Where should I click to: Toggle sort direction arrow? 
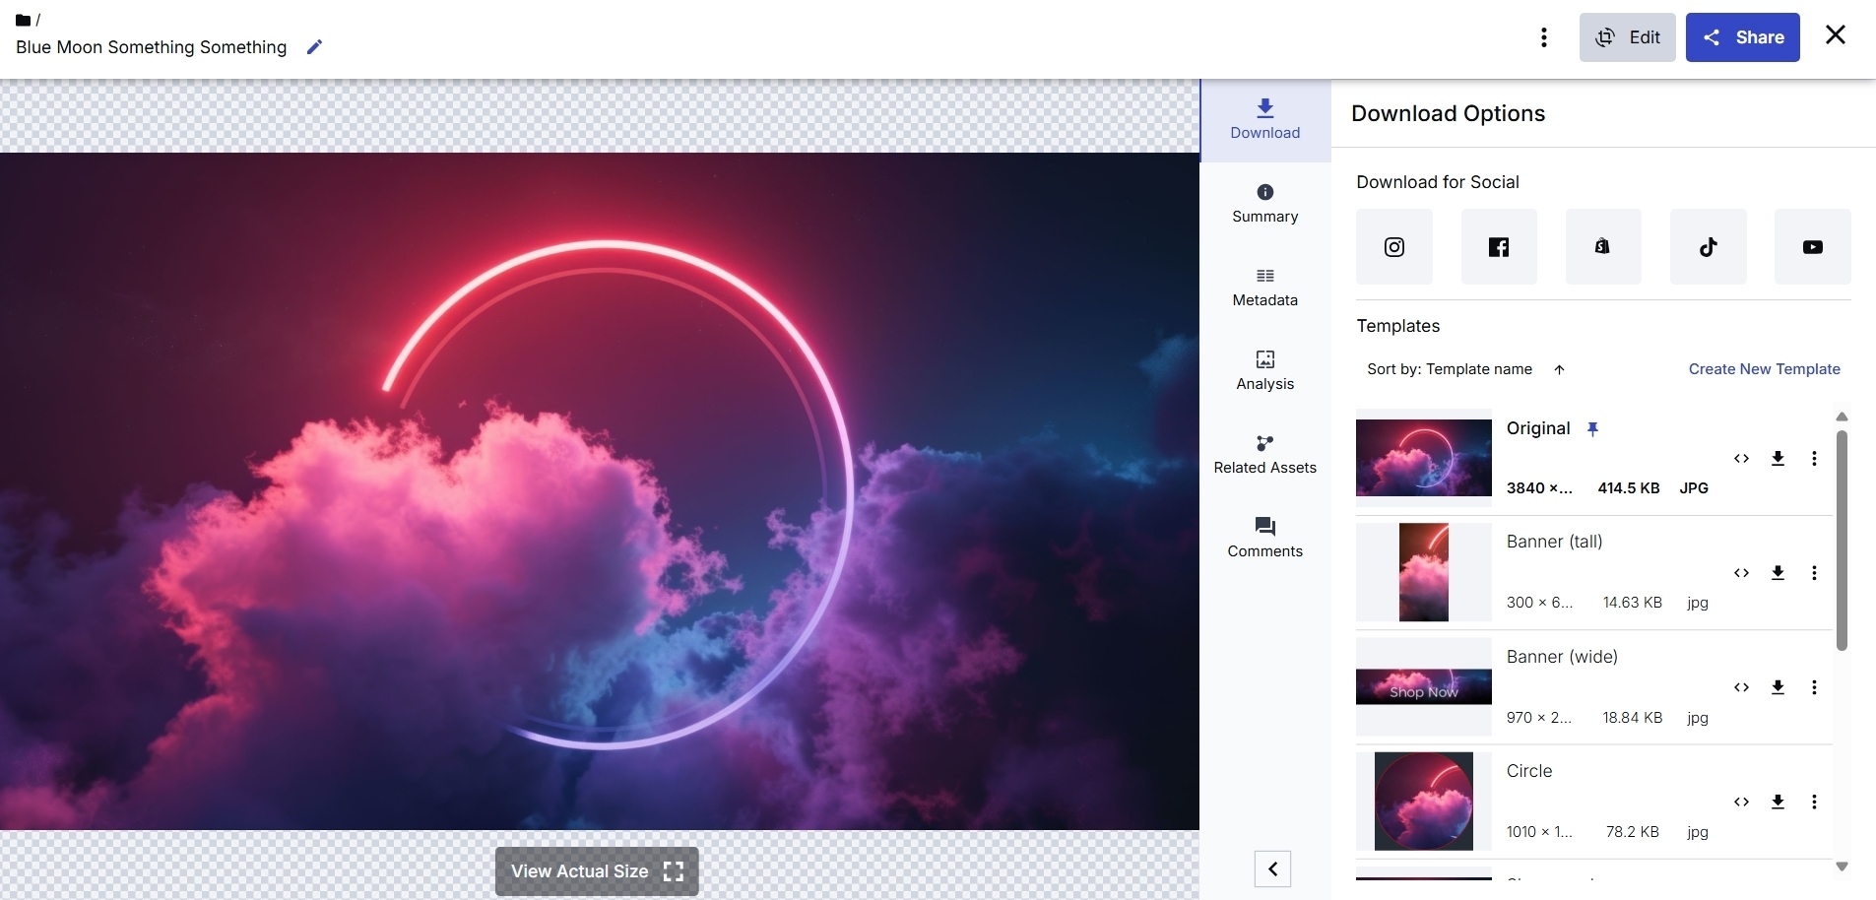pyautogui.click(x=1559, y=370)
